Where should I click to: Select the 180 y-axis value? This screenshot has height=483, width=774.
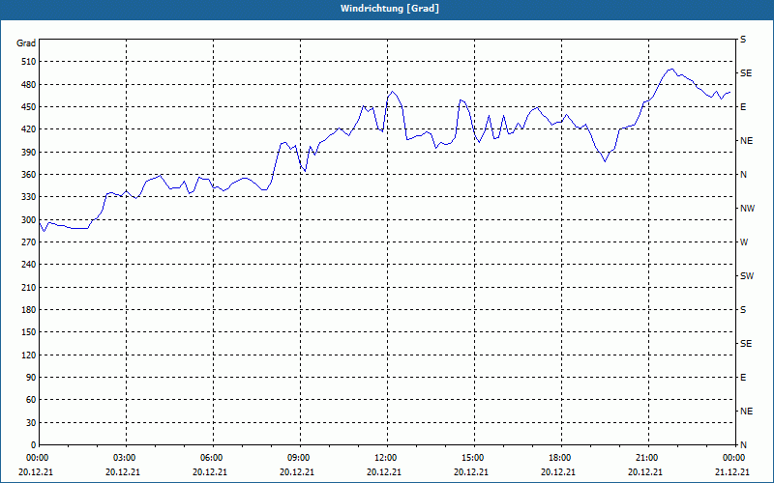(29, 310)
